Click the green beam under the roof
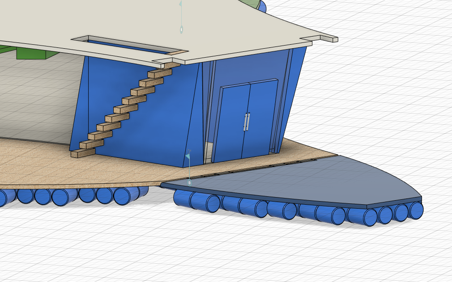This screenshot has width=452, height=282. click(x=29, y=55)
